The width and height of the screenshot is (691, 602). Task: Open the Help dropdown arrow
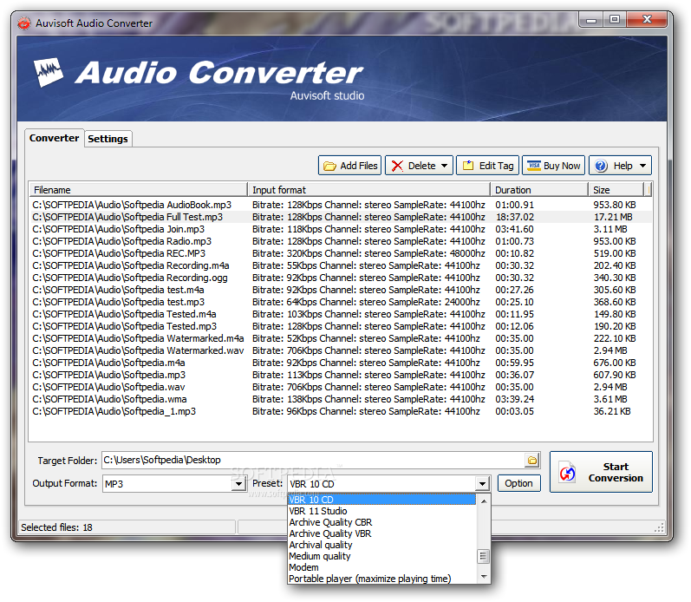coord(643,166)
